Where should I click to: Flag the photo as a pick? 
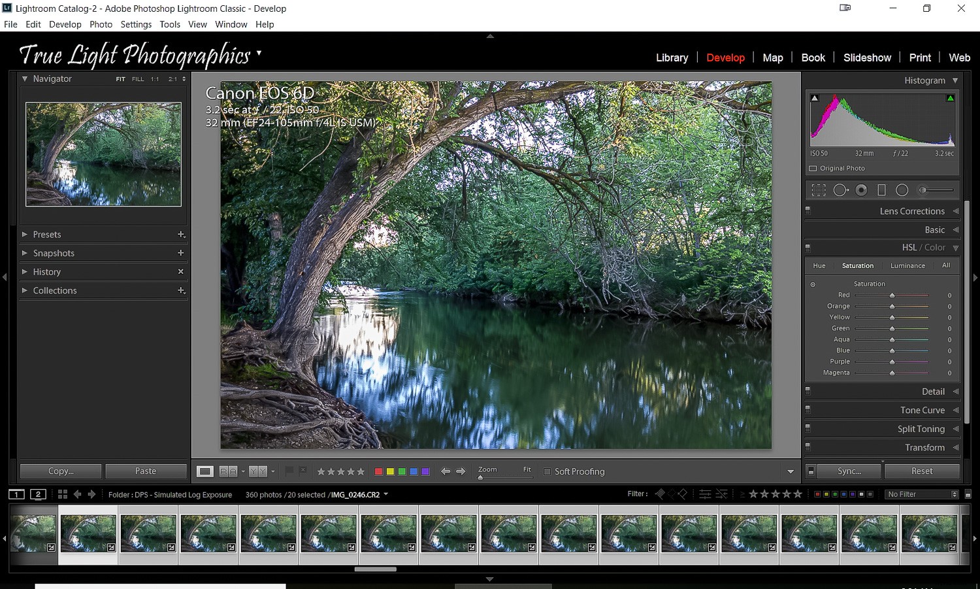pos(289,471)
